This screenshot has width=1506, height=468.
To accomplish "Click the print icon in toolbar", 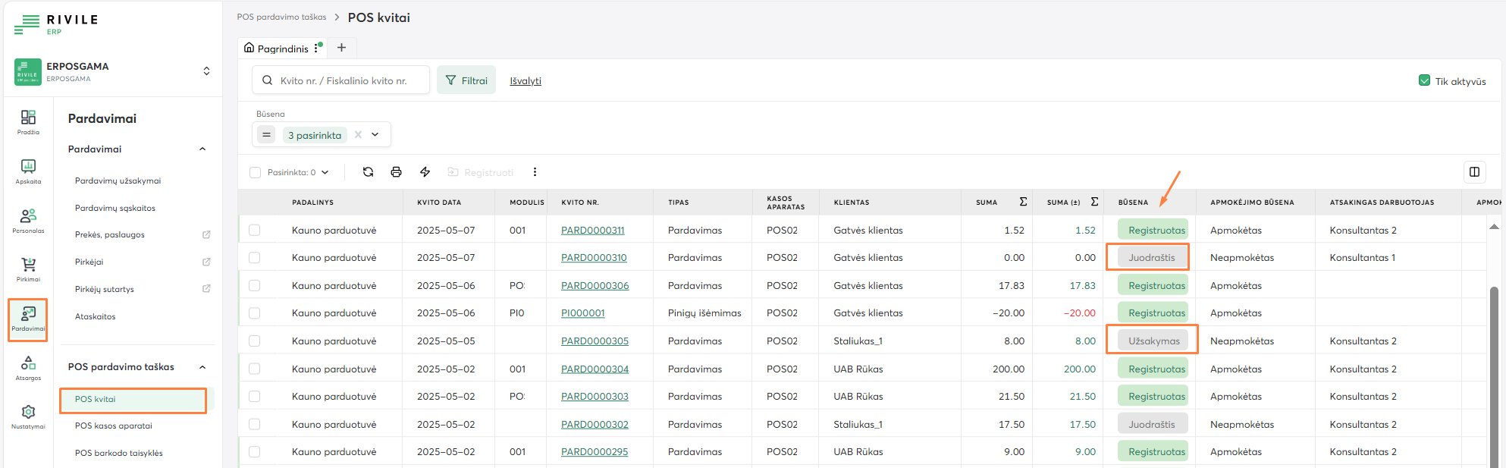I will 396,172.
